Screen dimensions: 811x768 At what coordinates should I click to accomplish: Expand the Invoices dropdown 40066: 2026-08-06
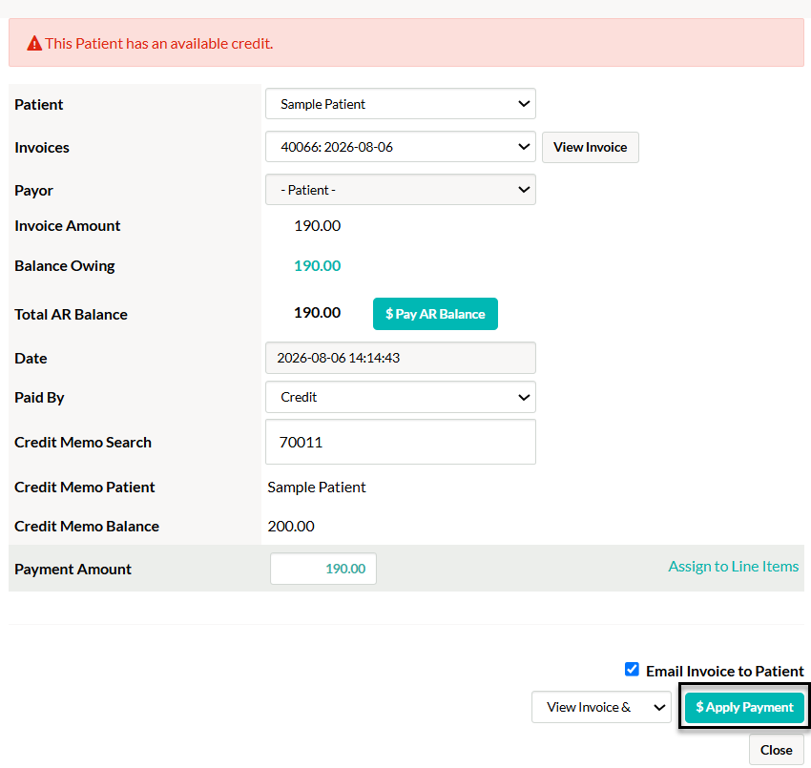click(x=401, y=147)
